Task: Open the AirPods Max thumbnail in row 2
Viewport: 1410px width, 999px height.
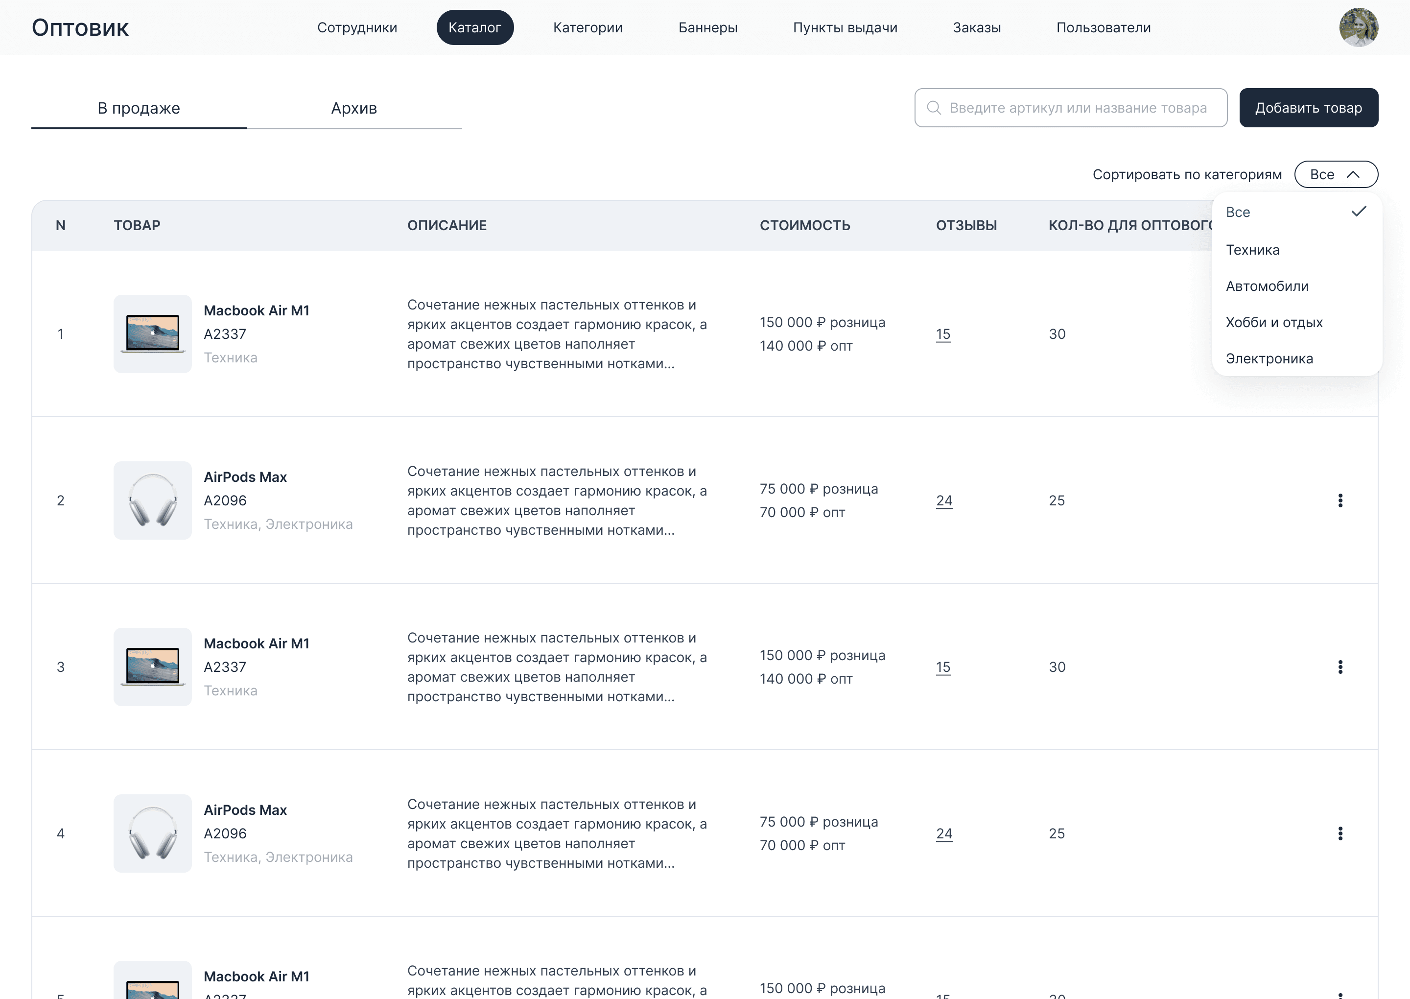Action: [152, 501]
